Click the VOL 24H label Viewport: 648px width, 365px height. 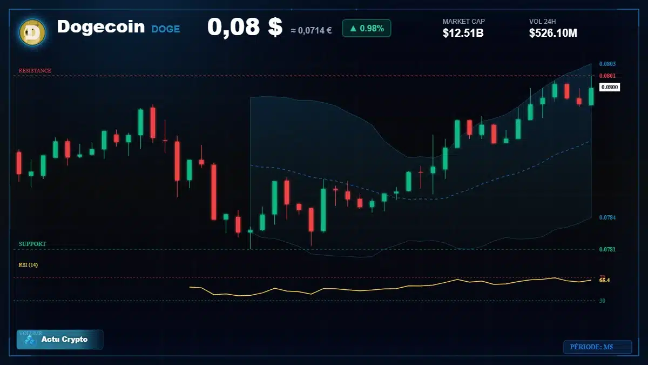point(543,22)
